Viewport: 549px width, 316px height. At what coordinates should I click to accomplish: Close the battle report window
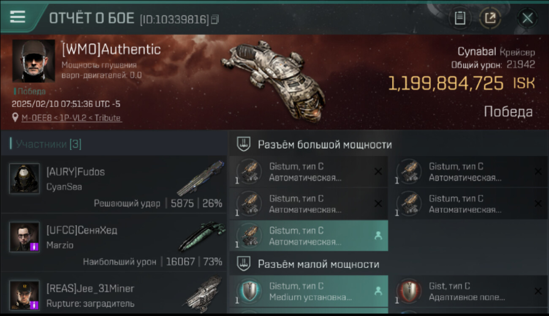tap(527, 18)
